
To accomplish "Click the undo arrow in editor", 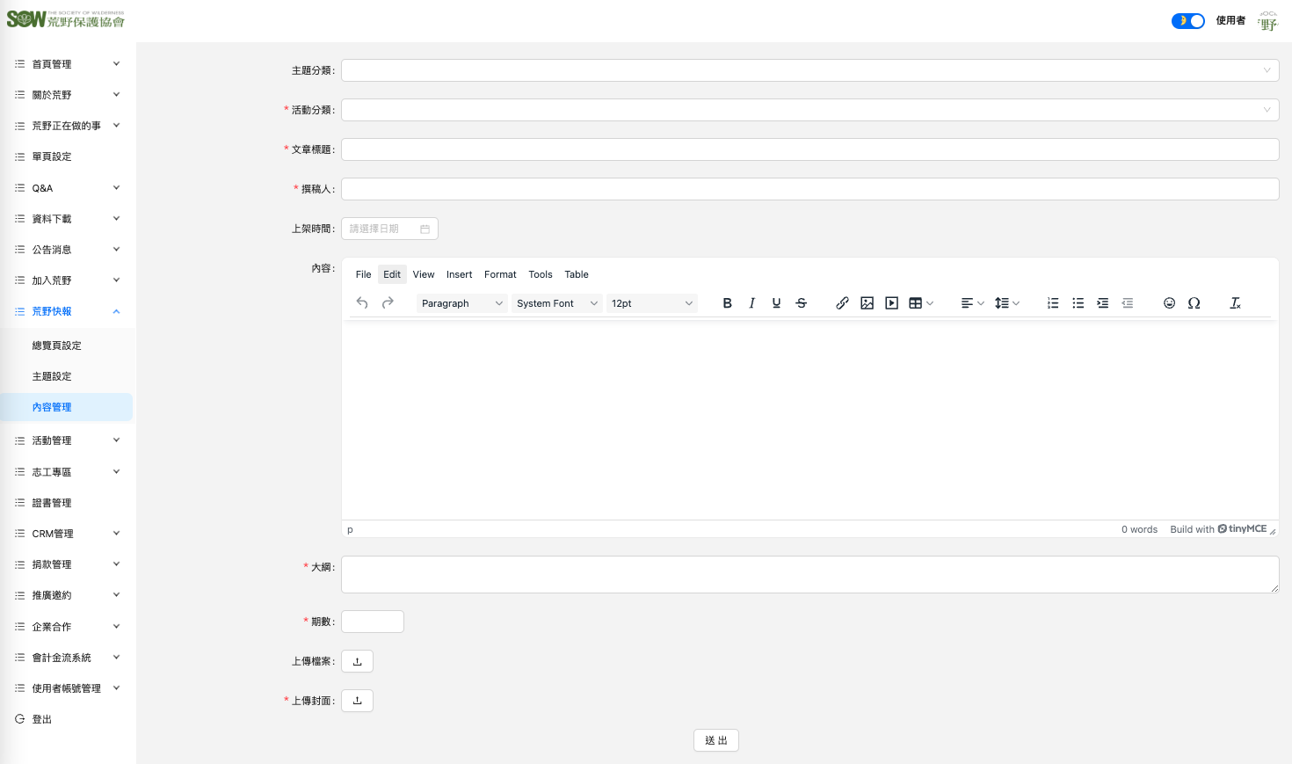I will [362, 303].
